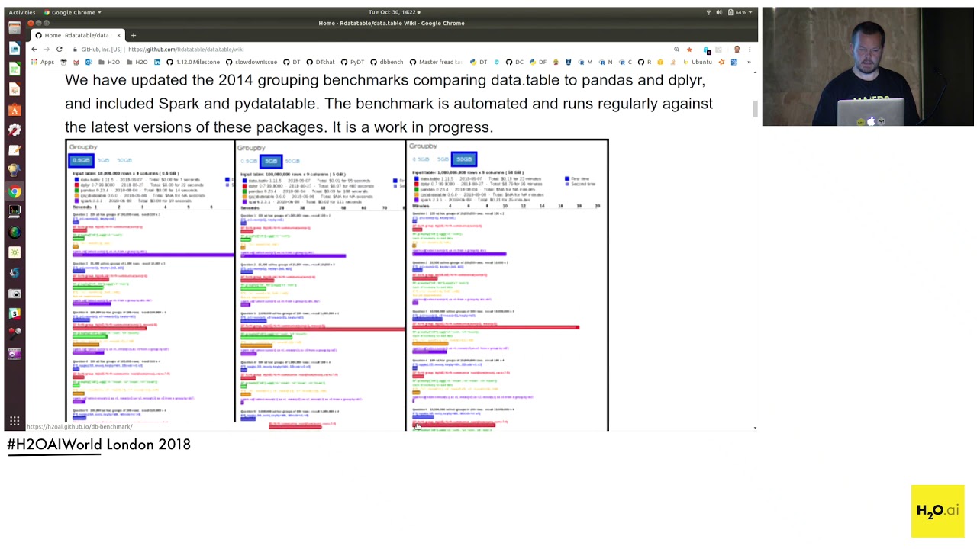Screen dimensions: 977x549
Task: Open the Apps bookmarks shortcut
Action: point(42,62)
